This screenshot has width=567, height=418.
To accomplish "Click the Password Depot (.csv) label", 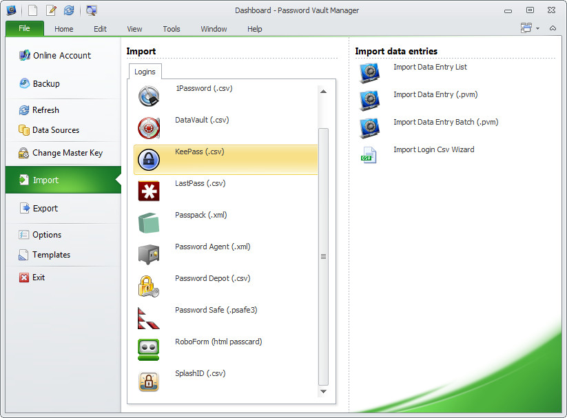I will click(213, 278).
